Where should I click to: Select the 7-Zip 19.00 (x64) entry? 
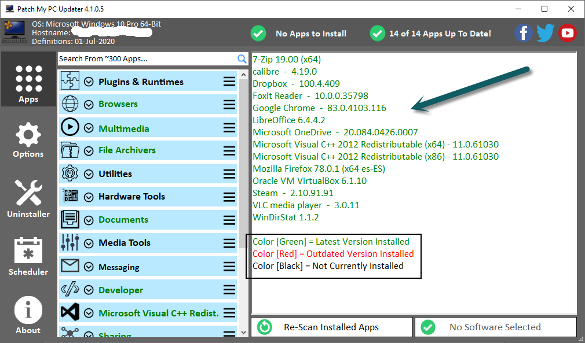click(287, 59)
